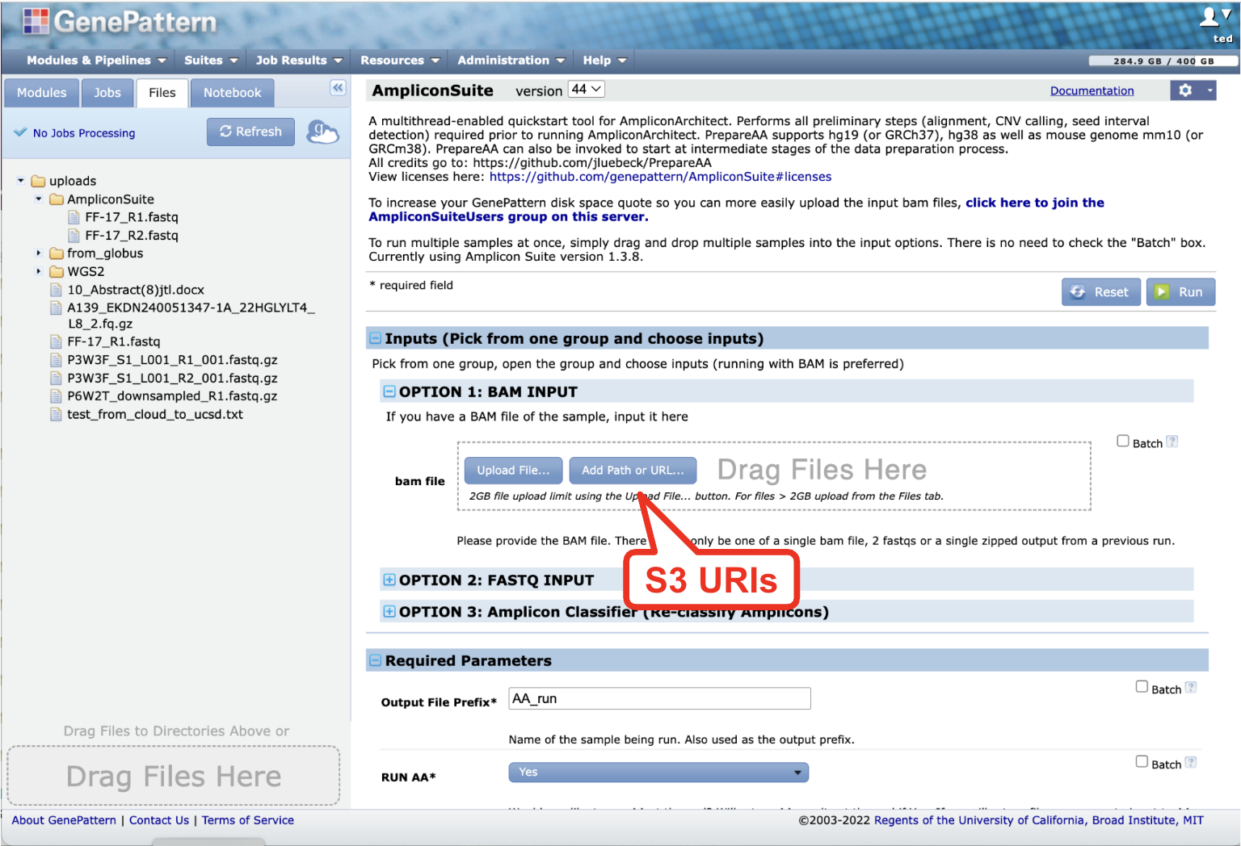
Task: Expand the from_globus folder tree arrow
Action: click(38, 253)
